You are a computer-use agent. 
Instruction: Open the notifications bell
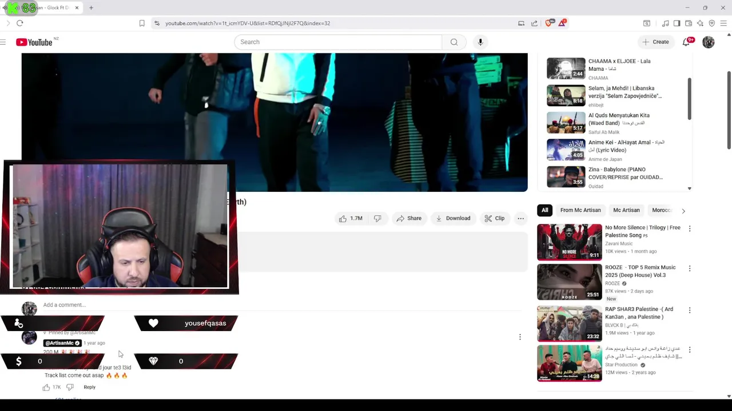tap(686, 42)
